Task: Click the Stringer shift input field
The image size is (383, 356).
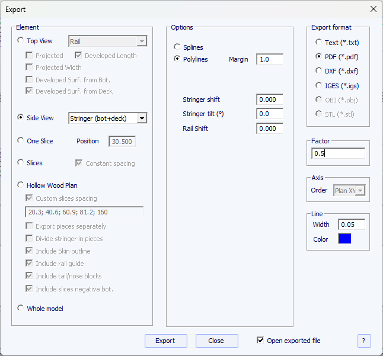Action: tap(269, 100)
